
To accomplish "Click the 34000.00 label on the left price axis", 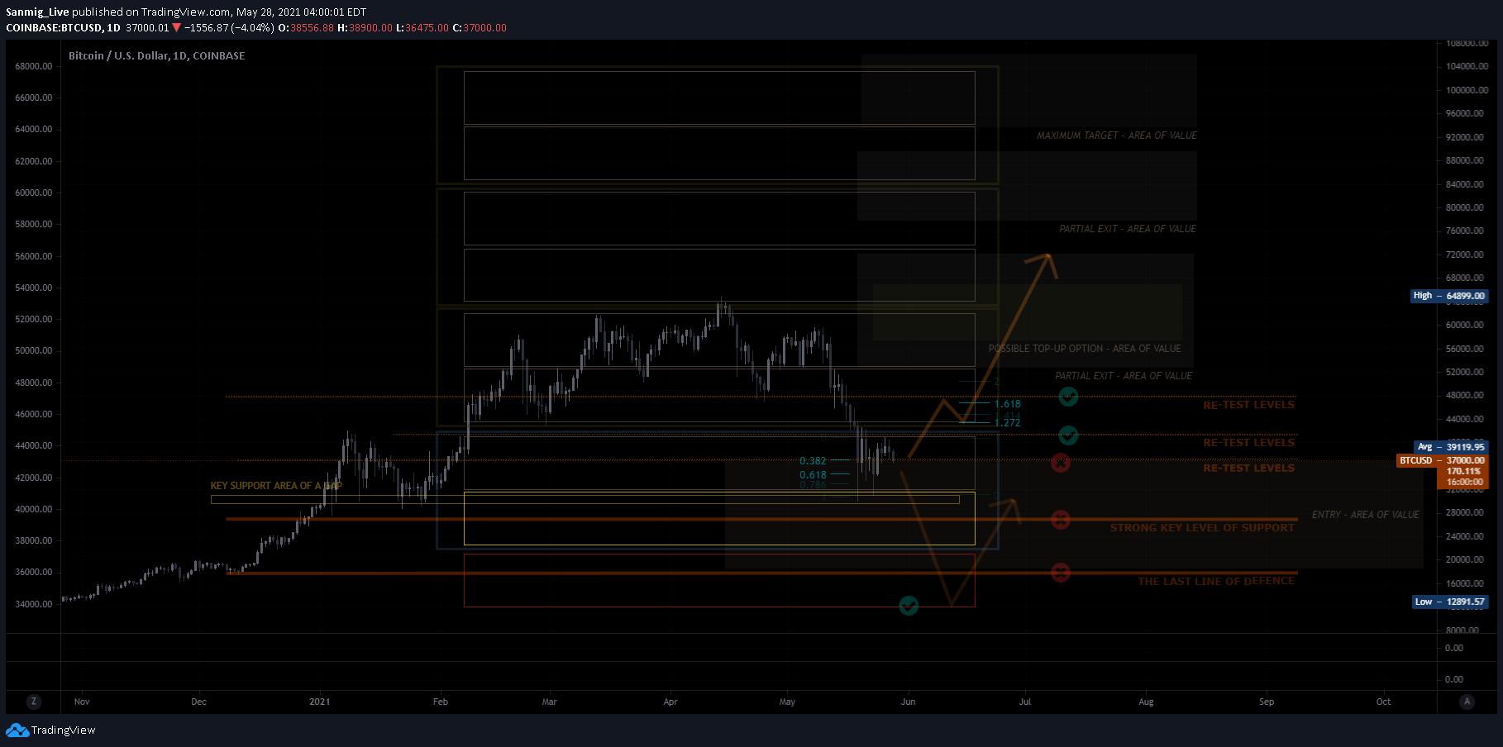I will coord(34,604).
